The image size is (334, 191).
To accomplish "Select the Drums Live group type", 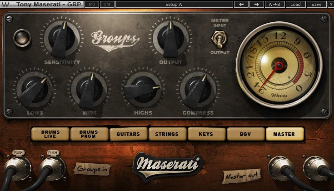I will [50, 134].
